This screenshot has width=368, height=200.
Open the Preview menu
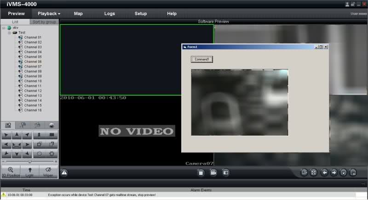click(x=16, y=14)
